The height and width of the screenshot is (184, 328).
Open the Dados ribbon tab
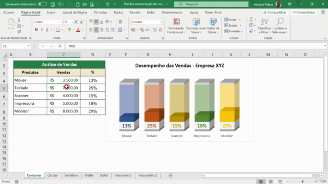pos(118,12)
